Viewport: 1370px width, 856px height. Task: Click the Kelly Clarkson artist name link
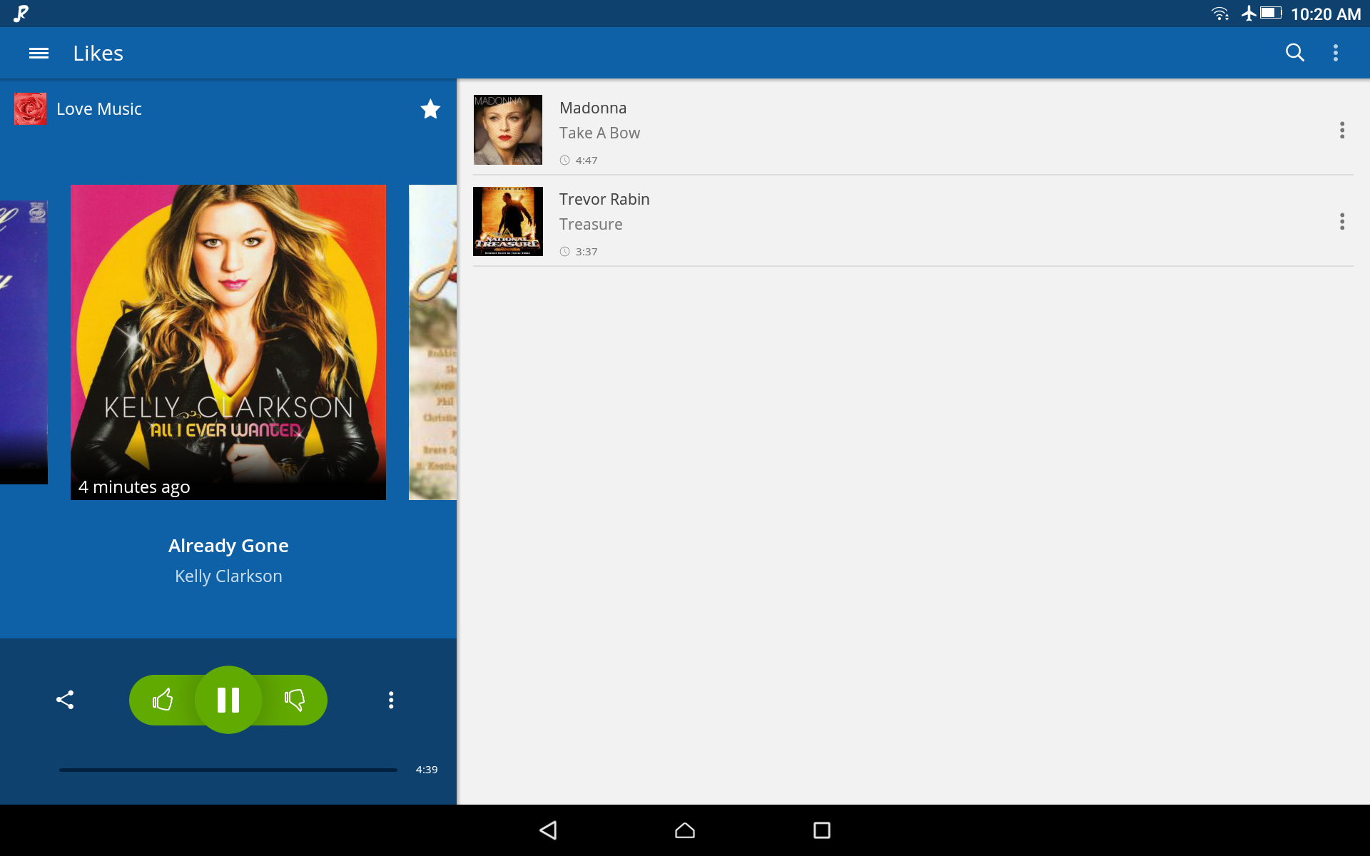click(228, 576)
